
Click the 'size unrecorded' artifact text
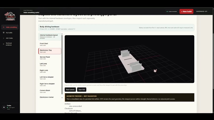coord(75,106)
